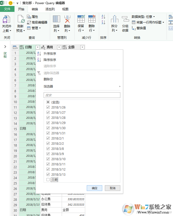The width and height of the screenshot is (173, 216).
Task: Click the append queries icon at ribbon edge
Action: [x=170, y=22]
